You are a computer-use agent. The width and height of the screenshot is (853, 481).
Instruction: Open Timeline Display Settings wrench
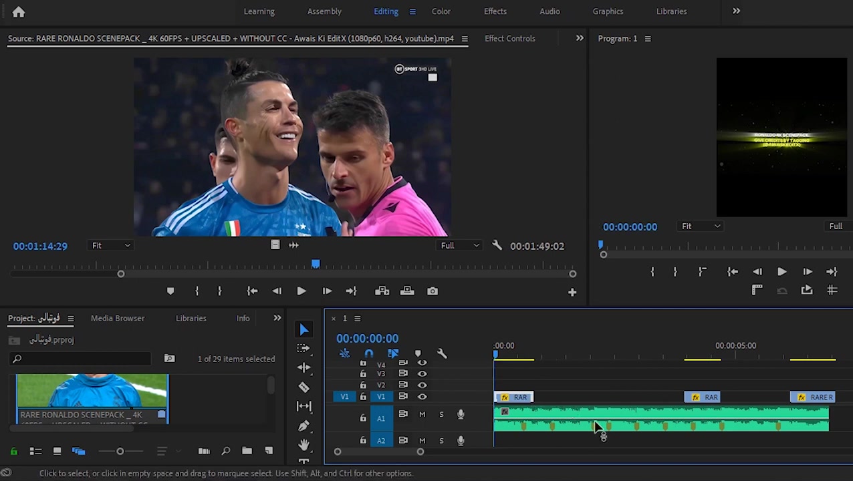tap(442, 353)
